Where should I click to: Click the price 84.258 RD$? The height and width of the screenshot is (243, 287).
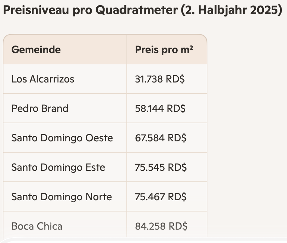point(161,226)
